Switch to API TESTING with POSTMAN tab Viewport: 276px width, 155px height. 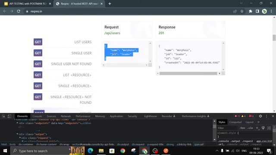(28, 4)
